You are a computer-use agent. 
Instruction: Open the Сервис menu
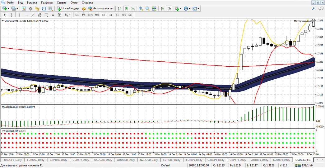[x=62, y=2]
